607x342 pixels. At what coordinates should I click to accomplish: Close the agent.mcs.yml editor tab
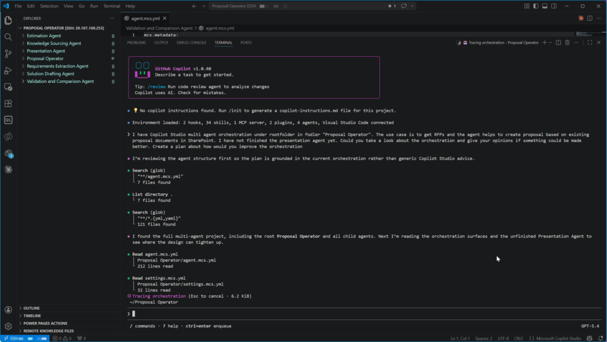(165, 18)
